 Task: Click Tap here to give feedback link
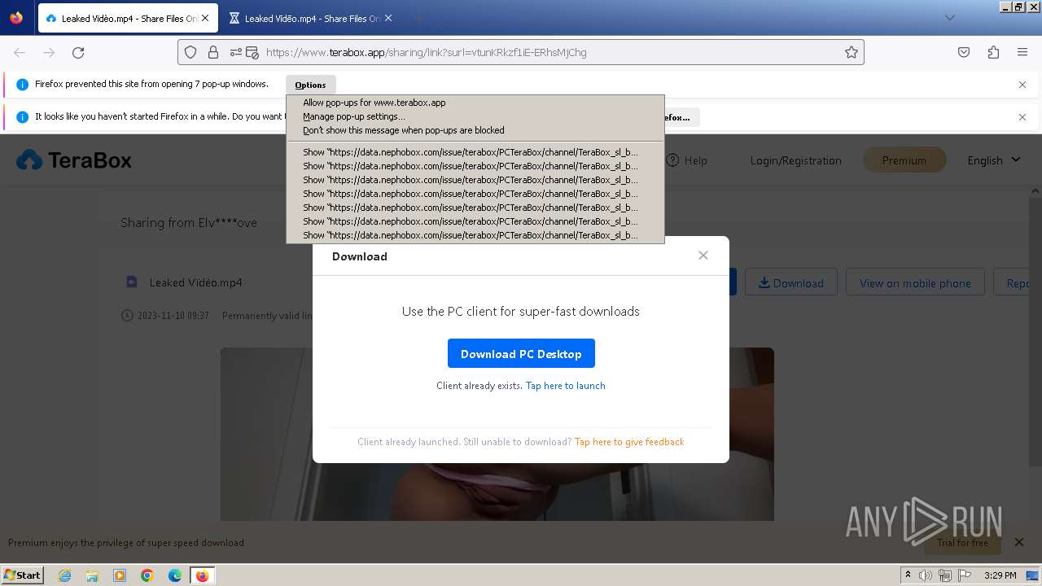[x=629, y=442]
